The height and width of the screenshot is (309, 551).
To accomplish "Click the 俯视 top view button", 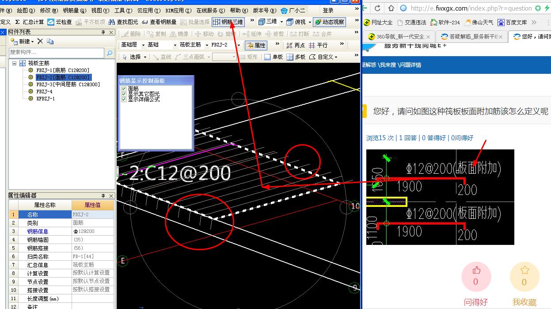I will tap(296, 22).
